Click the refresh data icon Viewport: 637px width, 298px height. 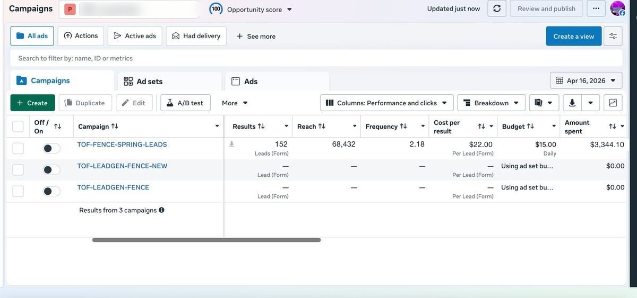tap(497, 8)
